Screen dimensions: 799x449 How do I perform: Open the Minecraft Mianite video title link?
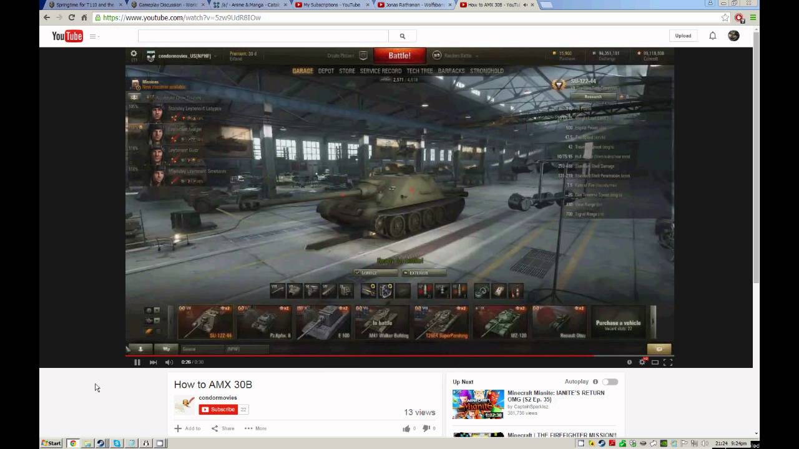tap(556, 397)
